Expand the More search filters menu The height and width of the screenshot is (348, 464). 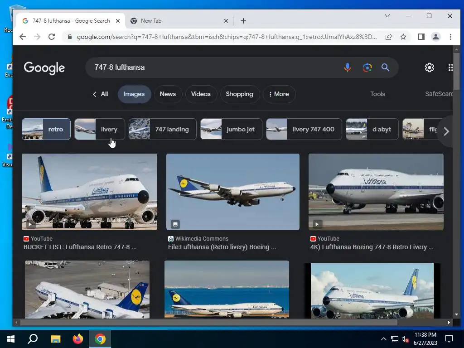279,94
